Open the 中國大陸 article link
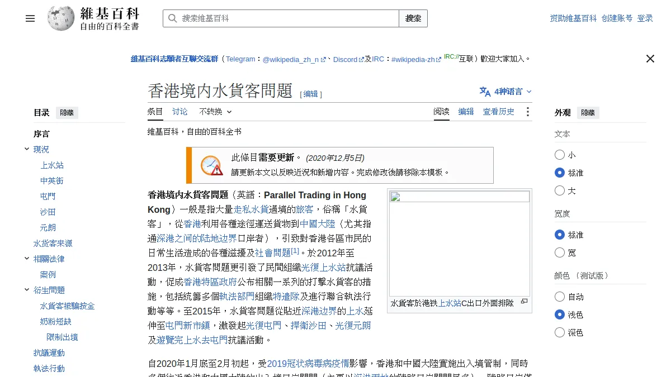This screenshot has width=671, height=377. click(317, 224)
